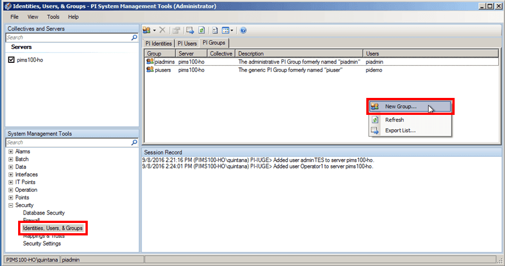Expand the Interfaces tree node
Screen dimensions: 505x266
11,174
